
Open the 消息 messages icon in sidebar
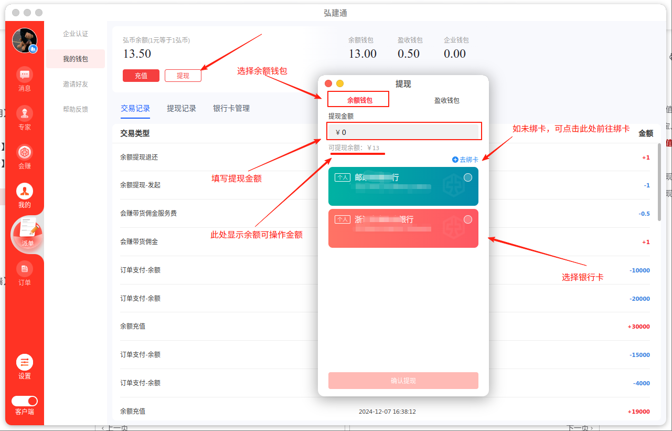tap(25, 75)
